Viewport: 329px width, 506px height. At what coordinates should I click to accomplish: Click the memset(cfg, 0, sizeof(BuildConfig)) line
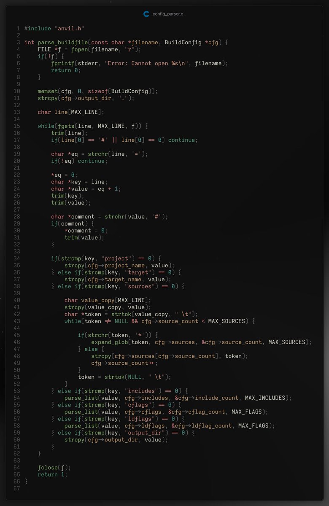[x=98, y=91]
